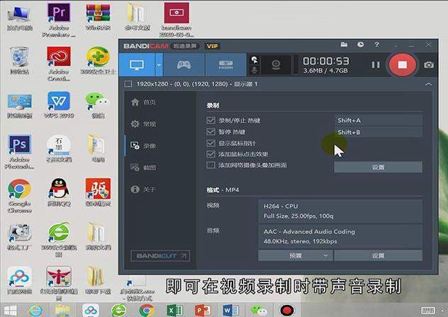
Task: Open the QQ penguin desktop icon
Action: (x=59, y=192)
